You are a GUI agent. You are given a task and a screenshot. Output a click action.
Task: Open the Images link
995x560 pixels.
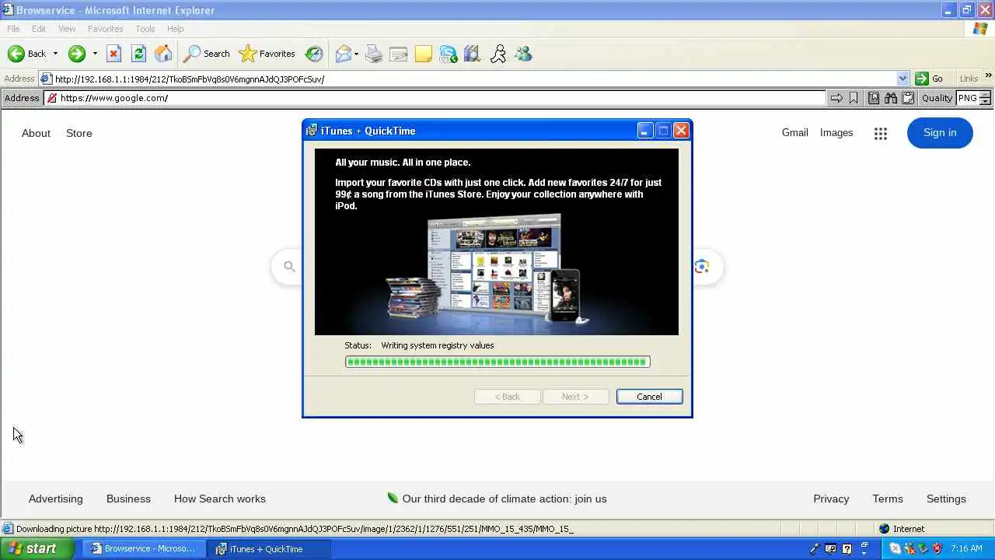click(x=836, y=133)
